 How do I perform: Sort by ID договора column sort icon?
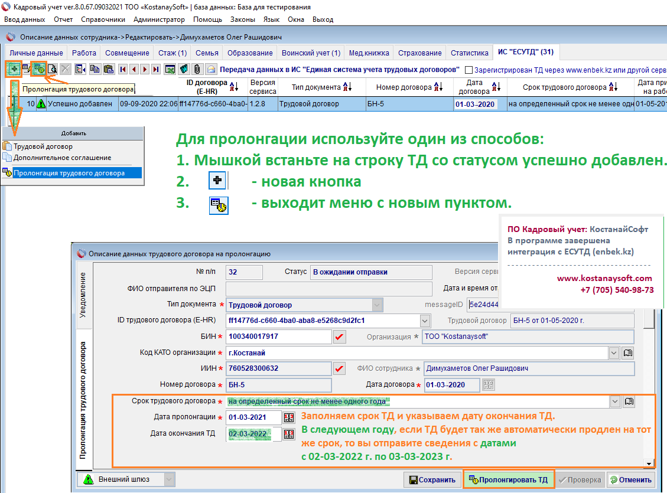tap(234, 87)
